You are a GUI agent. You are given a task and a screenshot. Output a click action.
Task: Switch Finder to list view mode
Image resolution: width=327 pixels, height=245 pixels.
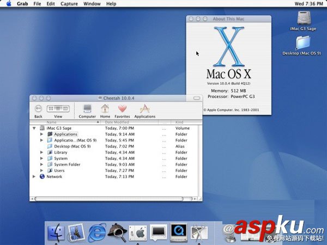[58, 108]
